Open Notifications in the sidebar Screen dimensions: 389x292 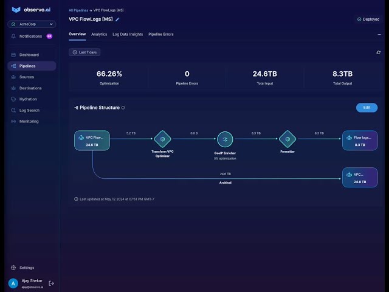tap(32, 36)
